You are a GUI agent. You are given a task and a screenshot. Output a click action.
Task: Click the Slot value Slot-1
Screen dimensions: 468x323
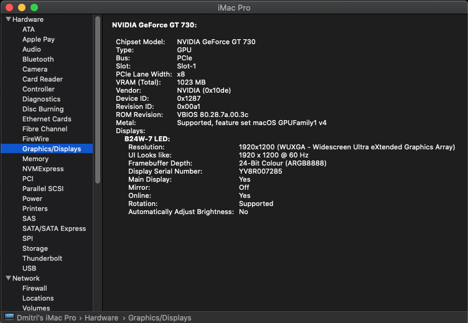coord(187,66)
